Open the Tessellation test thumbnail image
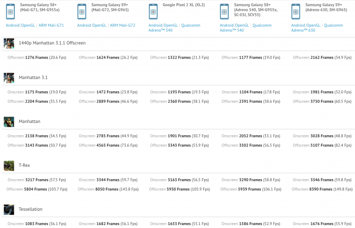 tap(9, 210)
